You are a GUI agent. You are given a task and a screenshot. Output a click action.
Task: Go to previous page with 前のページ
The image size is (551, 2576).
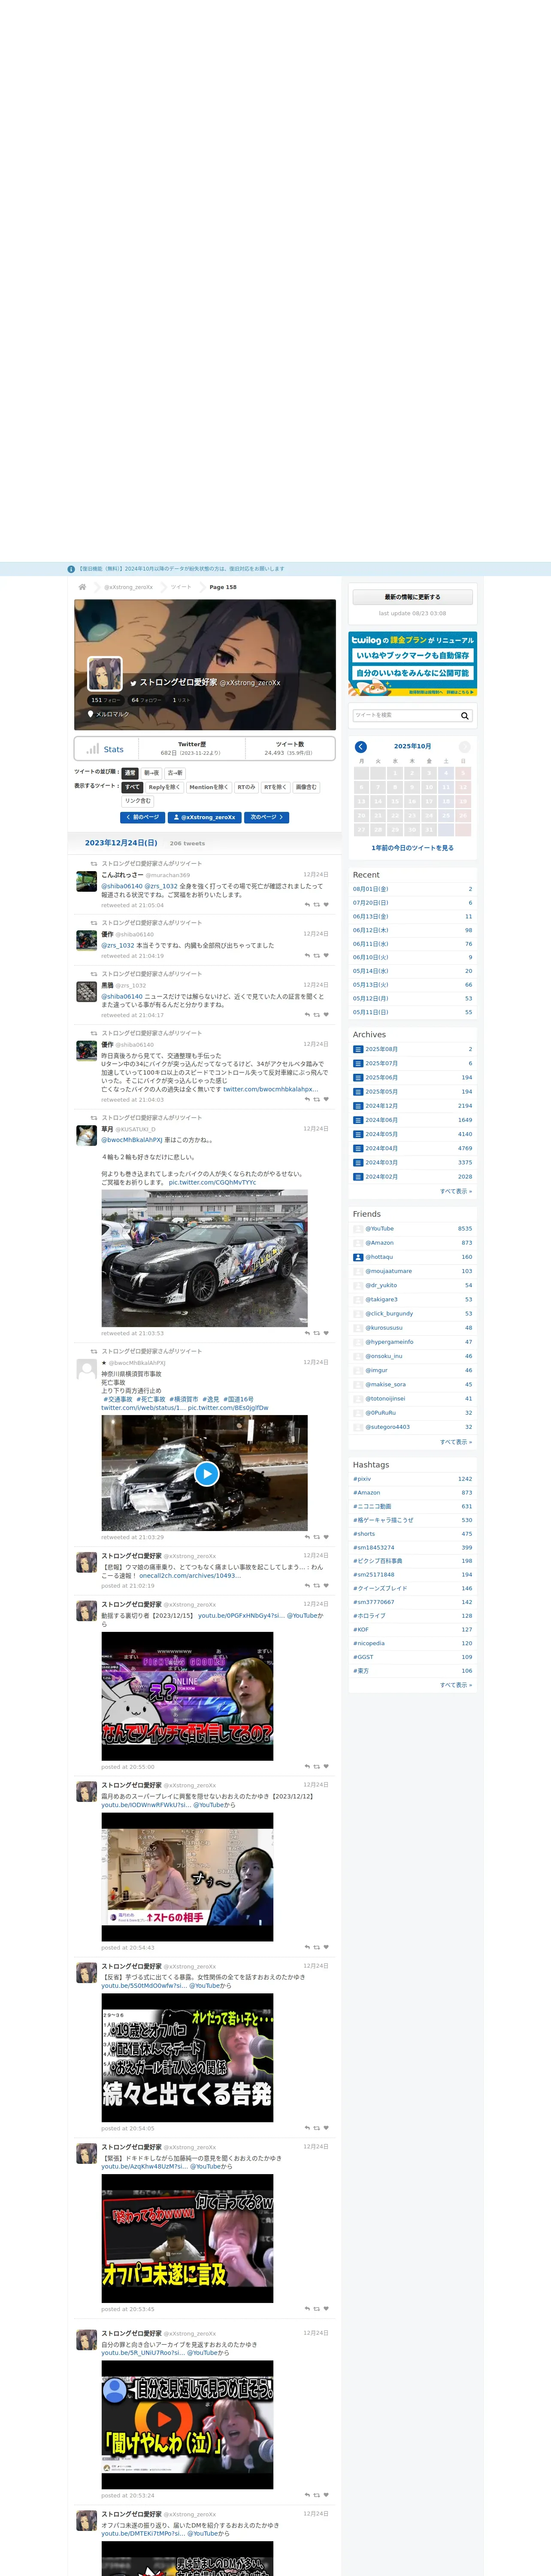pos(142,817)
